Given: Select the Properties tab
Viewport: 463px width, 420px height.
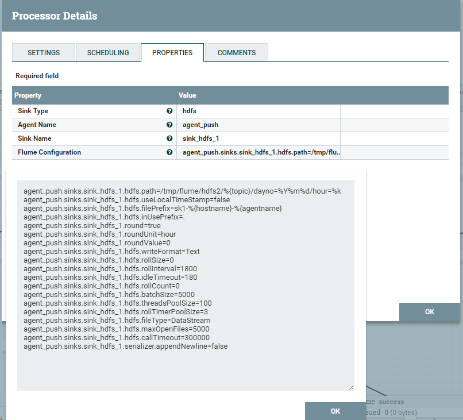Looking at the screenshot, I should [172, 53].
